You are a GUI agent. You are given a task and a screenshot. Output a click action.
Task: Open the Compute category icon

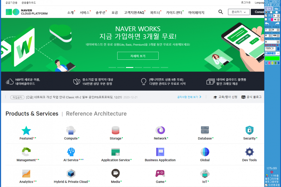71,131
